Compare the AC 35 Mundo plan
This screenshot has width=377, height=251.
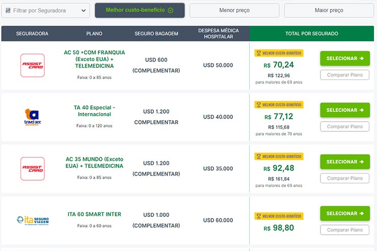pyautogui.click(x=345, y=178)
